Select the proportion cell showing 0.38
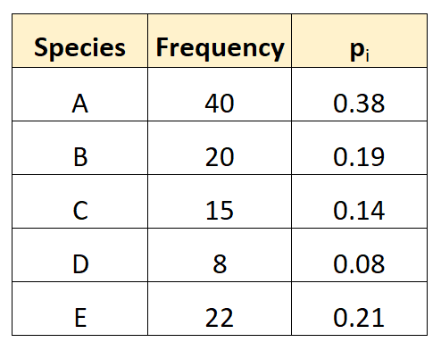 coord(360,95)
